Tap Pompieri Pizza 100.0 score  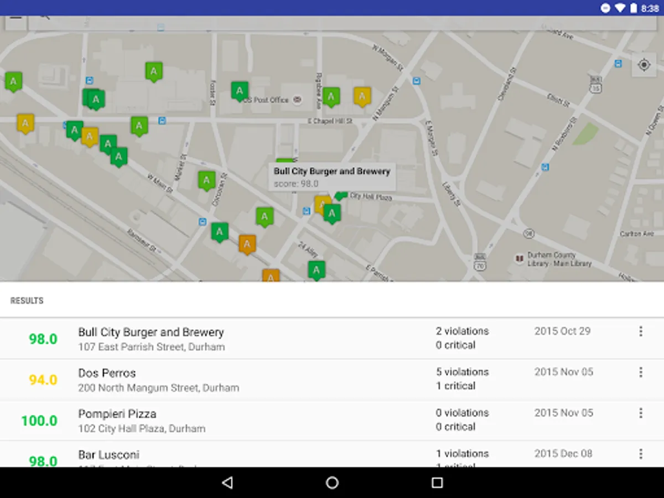point(39,421)
